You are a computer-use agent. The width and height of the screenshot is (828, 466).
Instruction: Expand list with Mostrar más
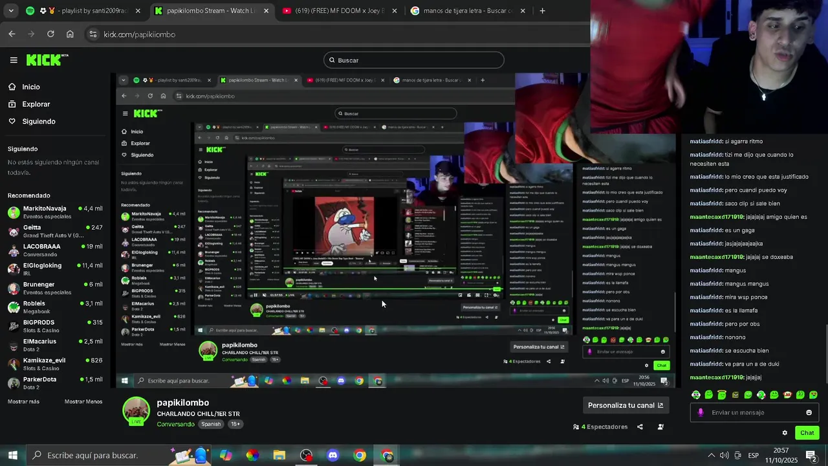coord(23,402)
